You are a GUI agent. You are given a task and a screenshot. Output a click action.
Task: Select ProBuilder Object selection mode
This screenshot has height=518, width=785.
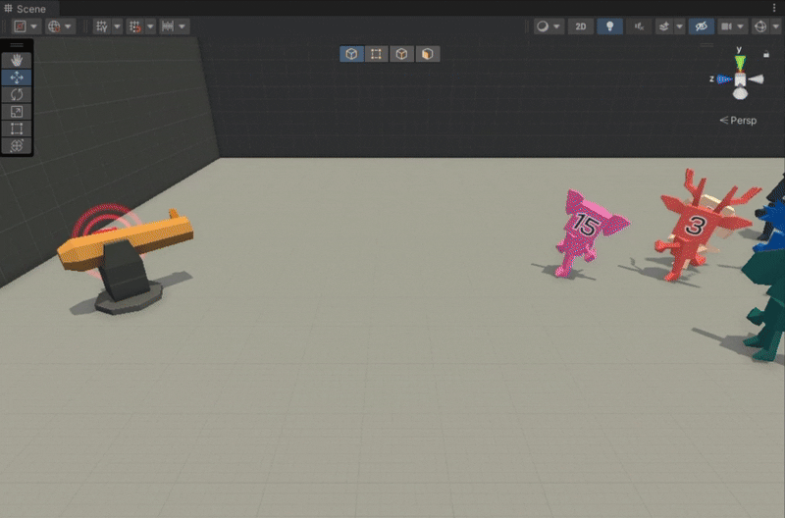(x=351, y=54)
